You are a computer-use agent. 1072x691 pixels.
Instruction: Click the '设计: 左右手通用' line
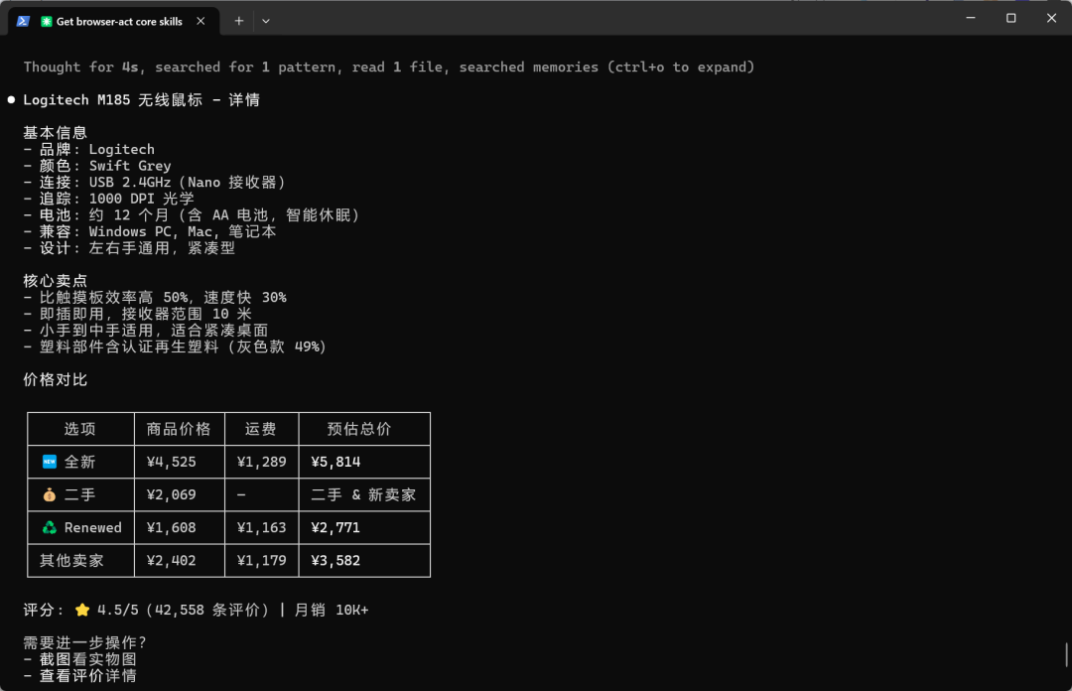click(129, 247)
